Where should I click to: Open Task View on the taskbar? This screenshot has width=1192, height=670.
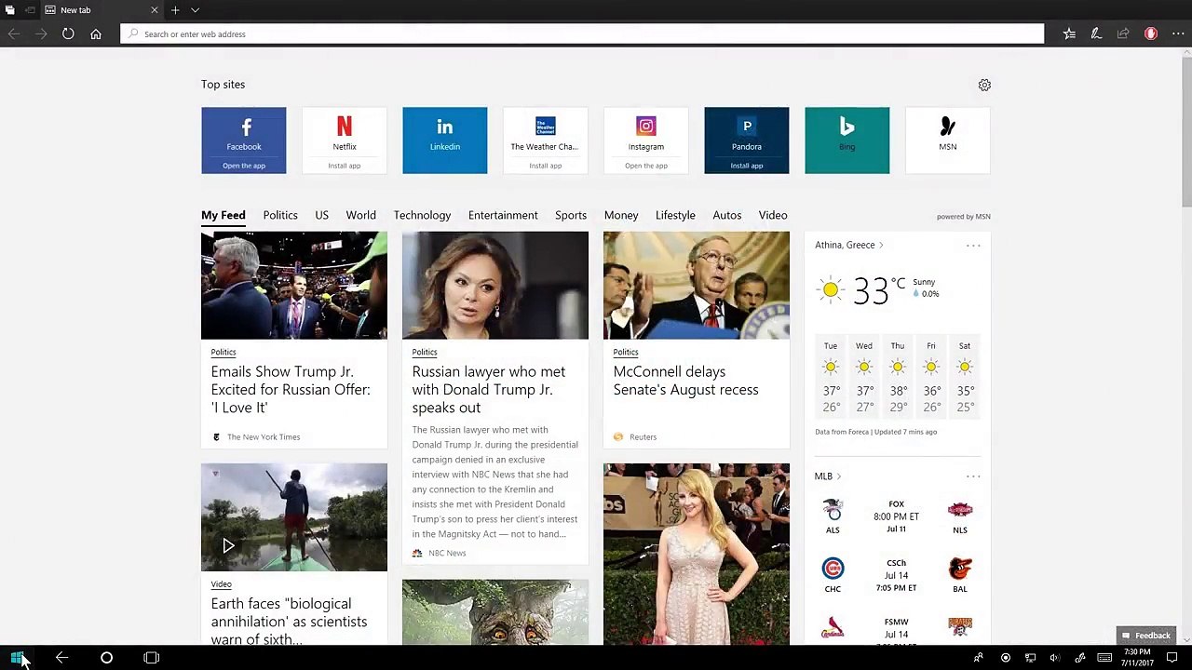pyautogui.click(x=152, y=658)
